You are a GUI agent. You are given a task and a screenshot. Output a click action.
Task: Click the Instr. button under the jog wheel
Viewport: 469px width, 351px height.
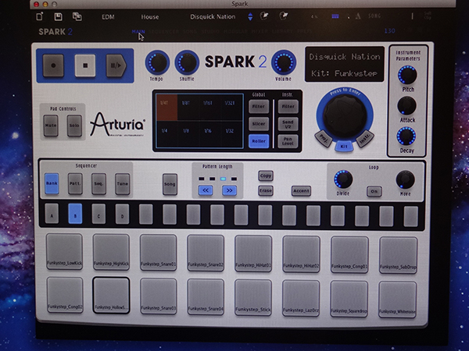(364, 139)
